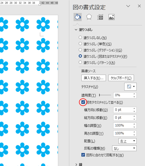Open the テクスチャ(U) texture picker dropdown

(x=130, y=87)
